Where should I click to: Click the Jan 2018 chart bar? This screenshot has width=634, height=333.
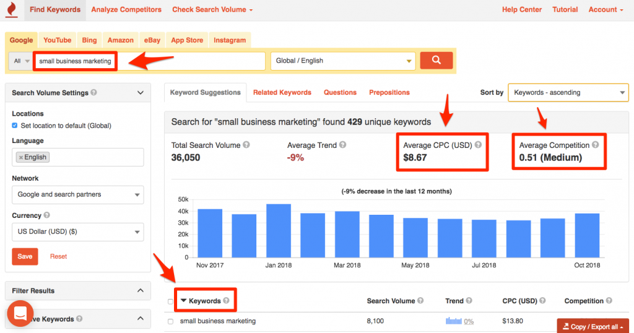click(279, 231)
